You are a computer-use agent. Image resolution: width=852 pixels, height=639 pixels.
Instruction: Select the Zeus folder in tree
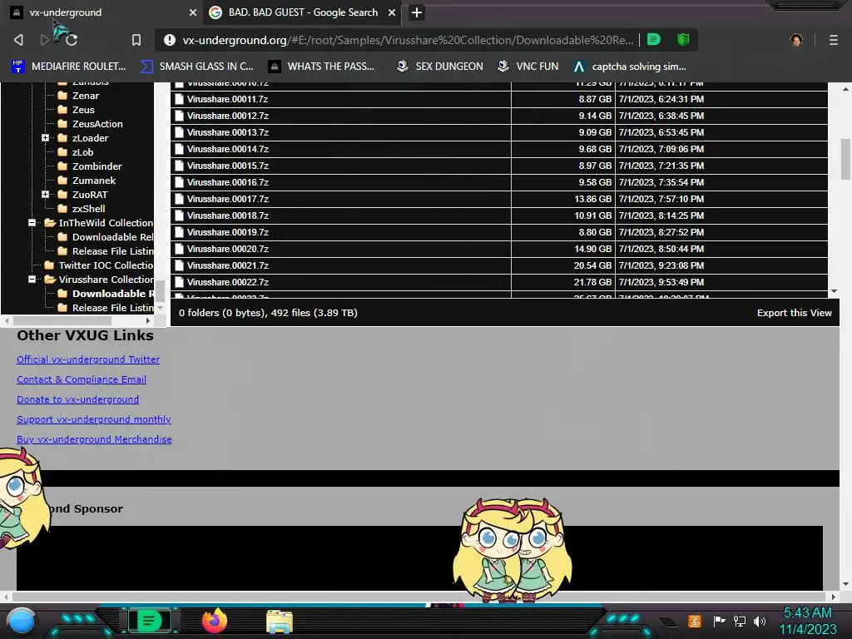point(83,110)
